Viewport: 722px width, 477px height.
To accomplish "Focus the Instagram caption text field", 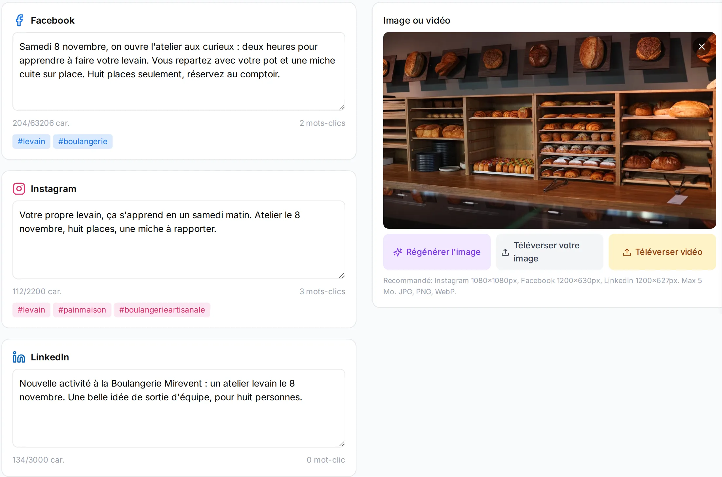I will coord(179,240).
